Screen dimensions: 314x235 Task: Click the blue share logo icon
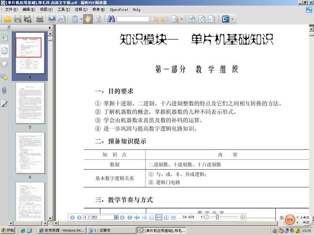tap(226, 19)
